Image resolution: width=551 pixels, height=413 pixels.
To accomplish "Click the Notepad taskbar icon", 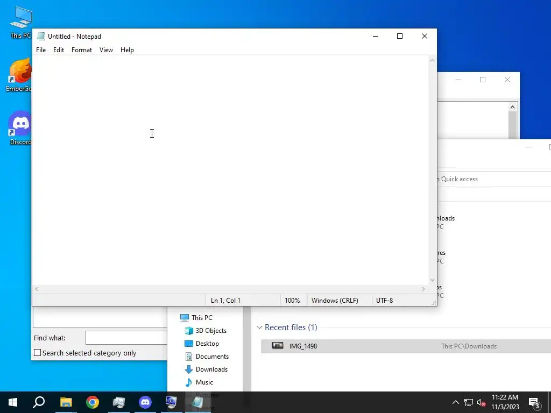I will [x=197, y=402].
